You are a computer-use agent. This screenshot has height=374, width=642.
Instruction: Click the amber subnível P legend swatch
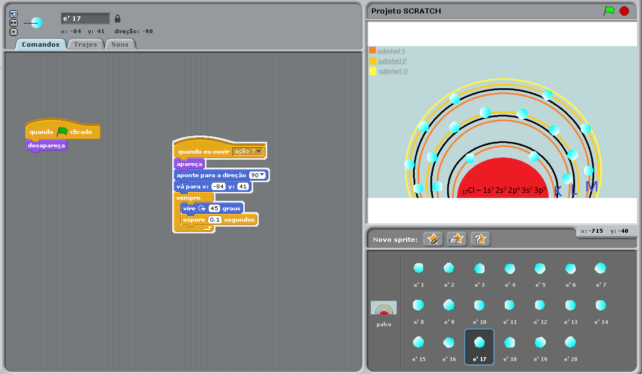(372, 61)
